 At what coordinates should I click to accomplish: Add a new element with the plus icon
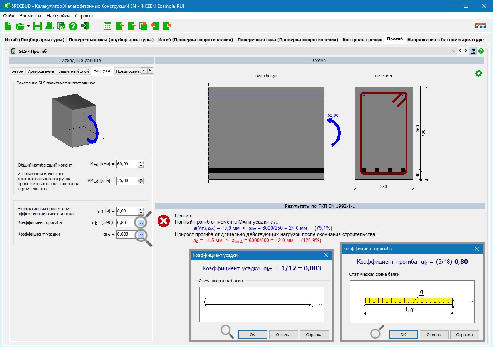coord(119,26)
